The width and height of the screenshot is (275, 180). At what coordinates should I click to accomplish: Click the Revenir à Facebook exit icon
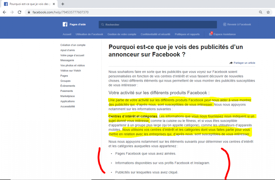(x=225, y=24)
